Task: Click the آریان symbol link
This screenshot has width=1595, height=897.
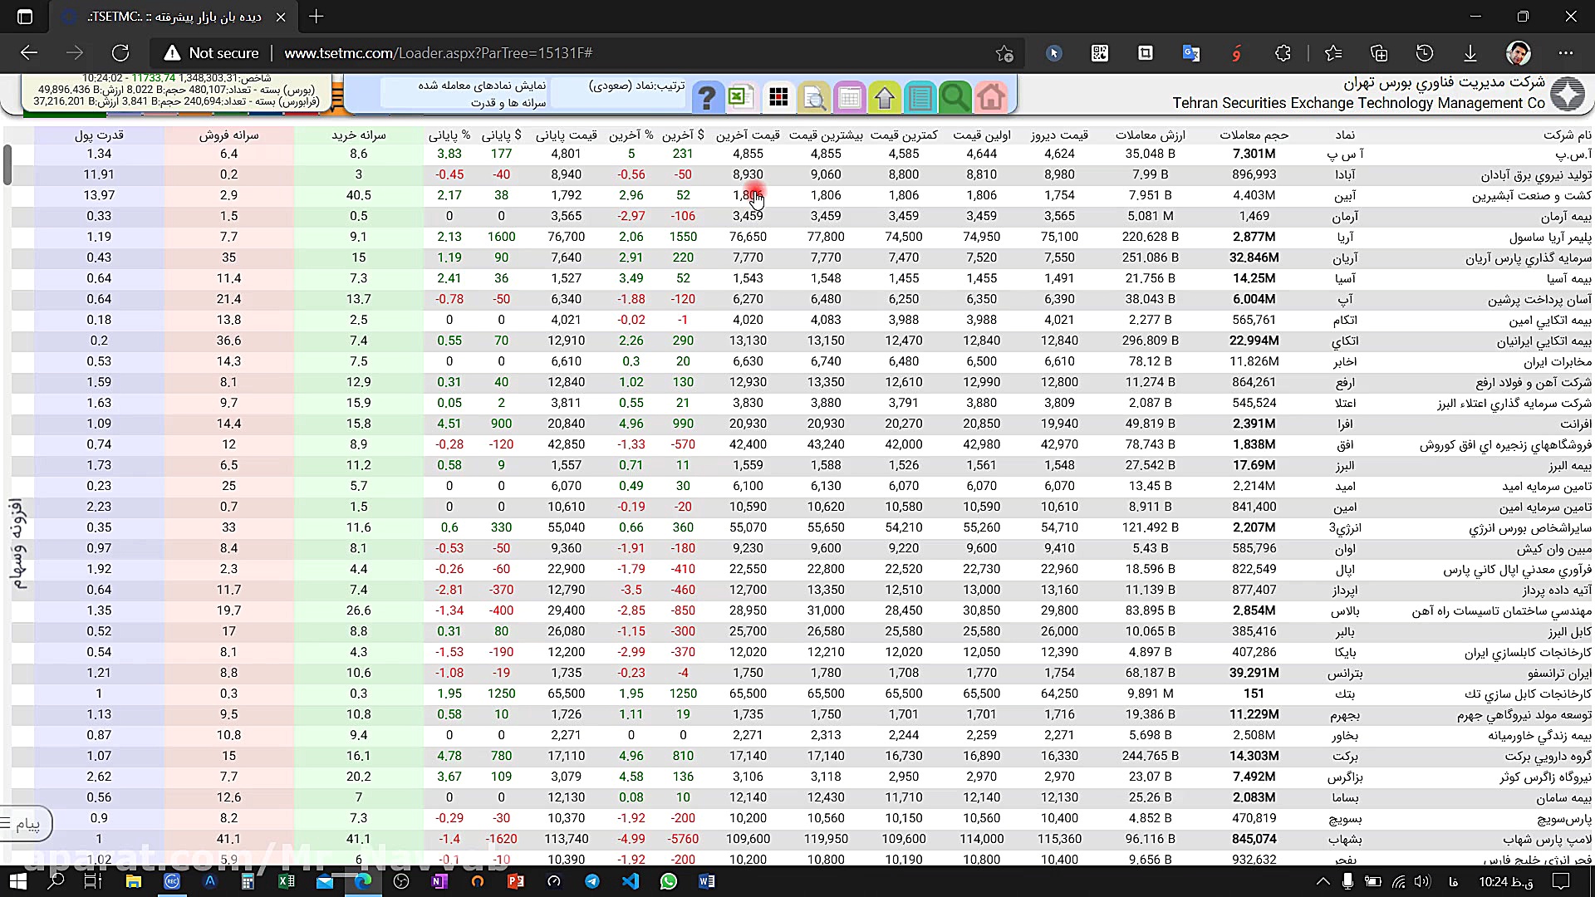Action: 1345,257
